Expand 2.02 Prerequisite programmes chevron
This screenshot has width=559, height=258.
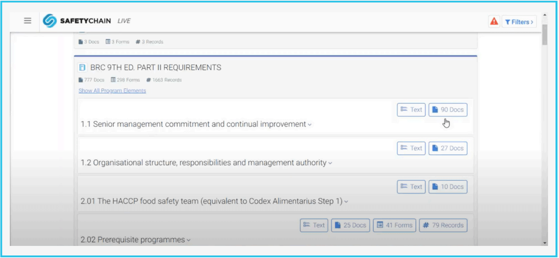pyautogui.click(x=188, y=240)
